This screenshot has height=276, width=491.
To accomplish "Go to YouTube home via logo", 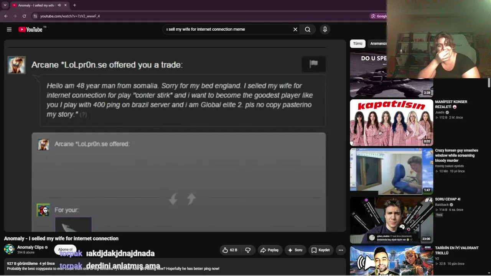I will [30, 30].
